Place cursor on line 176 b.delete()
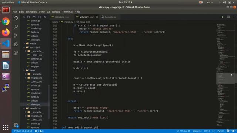The height and width of the screenshot is (133, 237). click(x=81, y=68)
